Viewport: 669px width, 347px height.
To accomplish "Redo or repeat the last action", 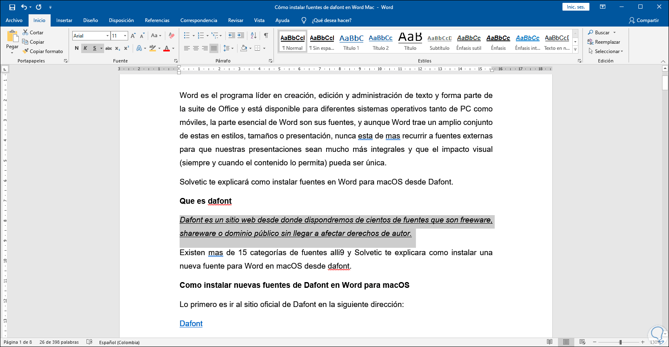I will [39, 7].
